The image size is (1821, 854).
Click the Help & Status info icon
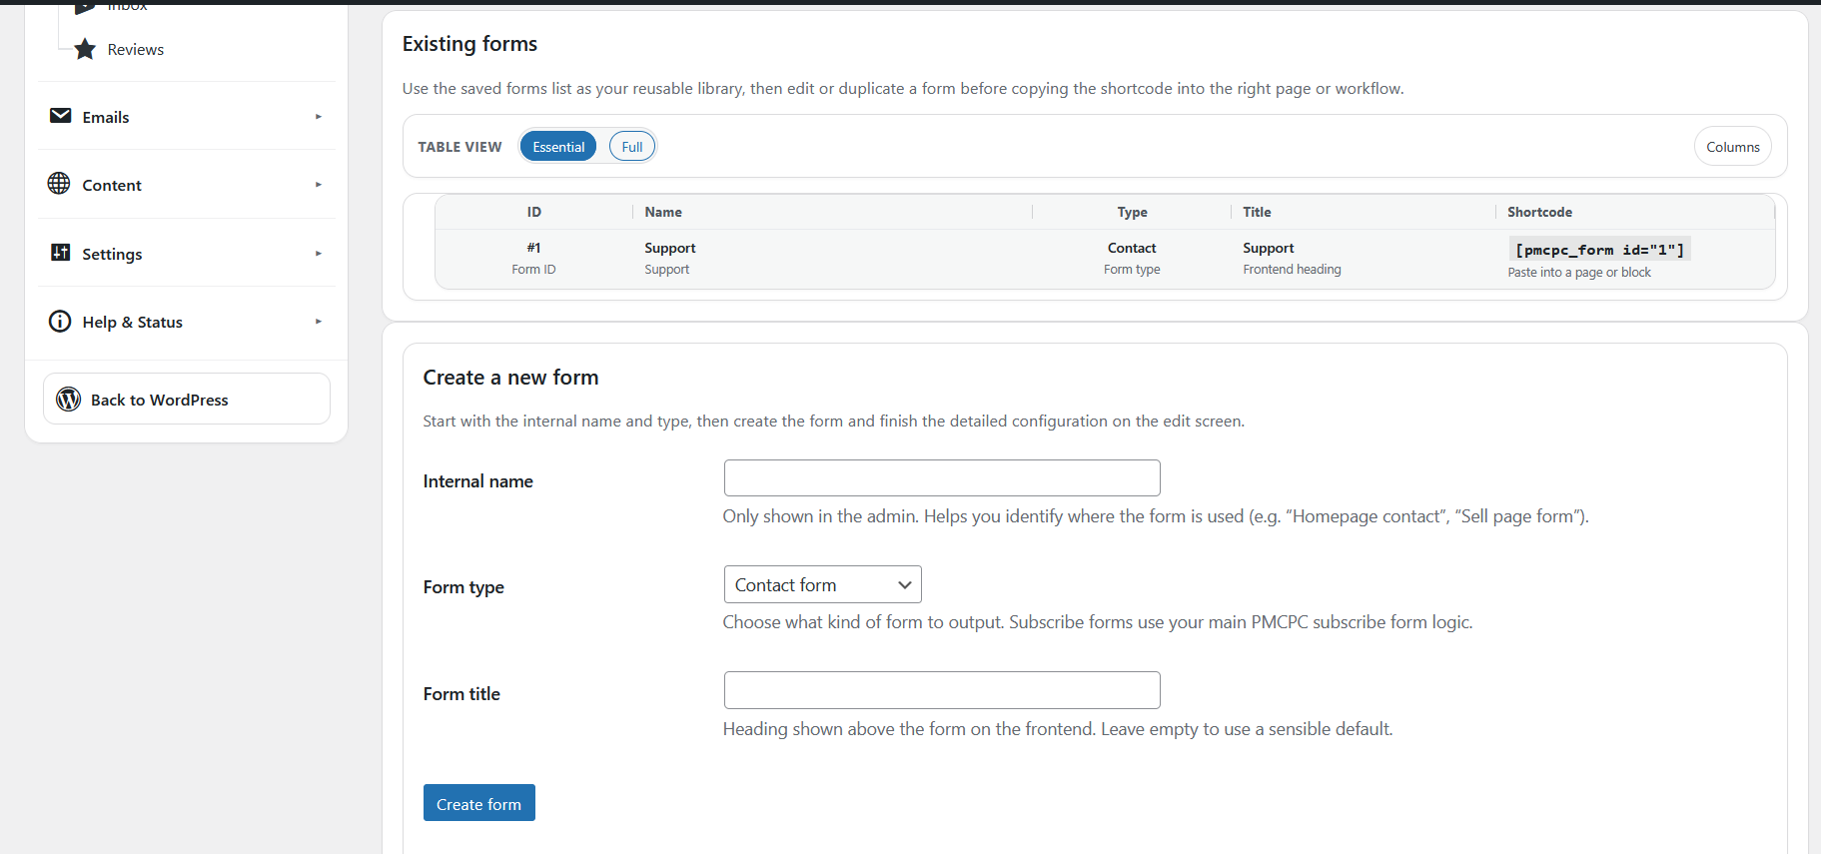point(60,321)
